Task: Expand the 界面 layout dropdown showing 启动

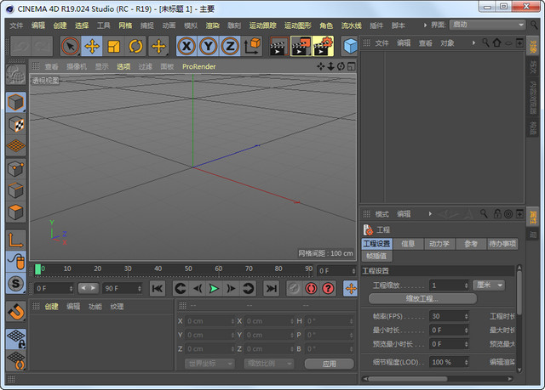Action: (488, 25)
